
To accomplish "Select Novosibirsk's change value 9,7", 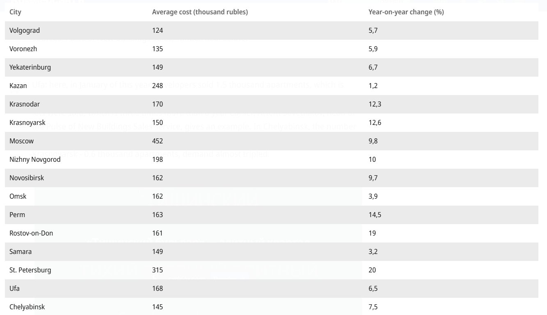I will click(373, 178).
